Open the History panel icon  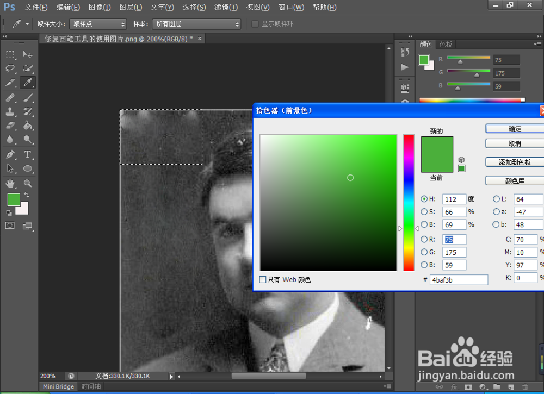[x=405, y=52]
